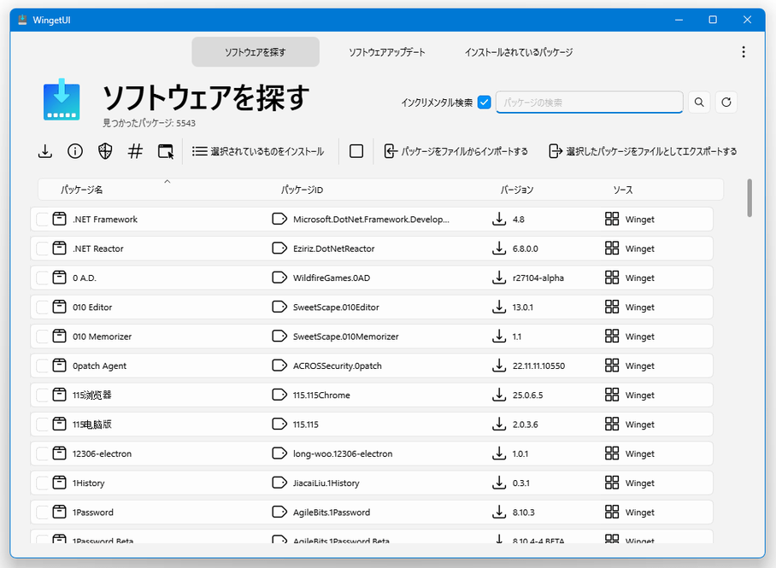Click the magnifier search button
Image resolution: width=776 pixels, height=568 pixels.
coord(699,102)
